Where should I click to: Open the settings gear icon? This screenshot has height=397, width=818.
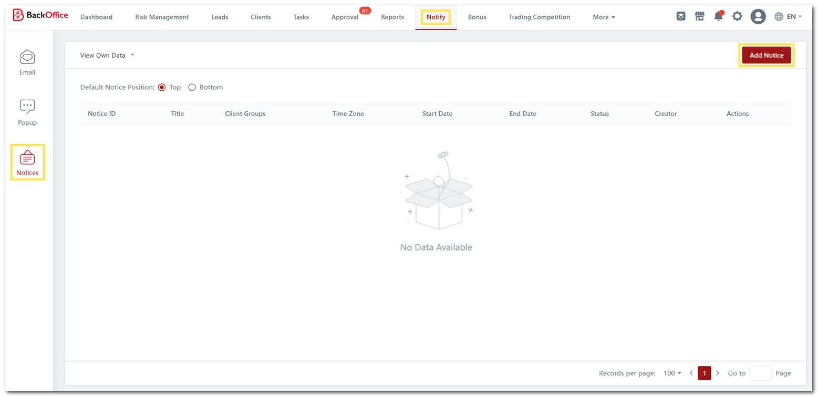point(737,16)
